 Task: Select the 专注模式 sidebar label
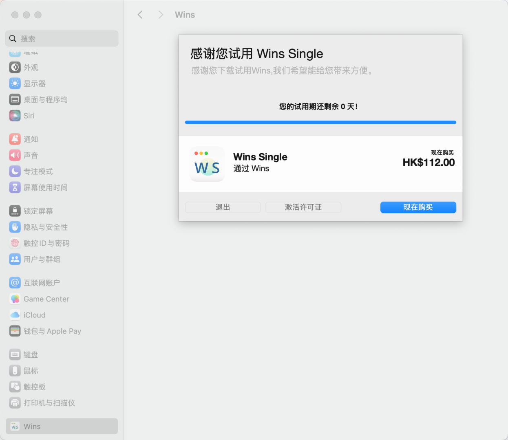[x=38, y=172]
